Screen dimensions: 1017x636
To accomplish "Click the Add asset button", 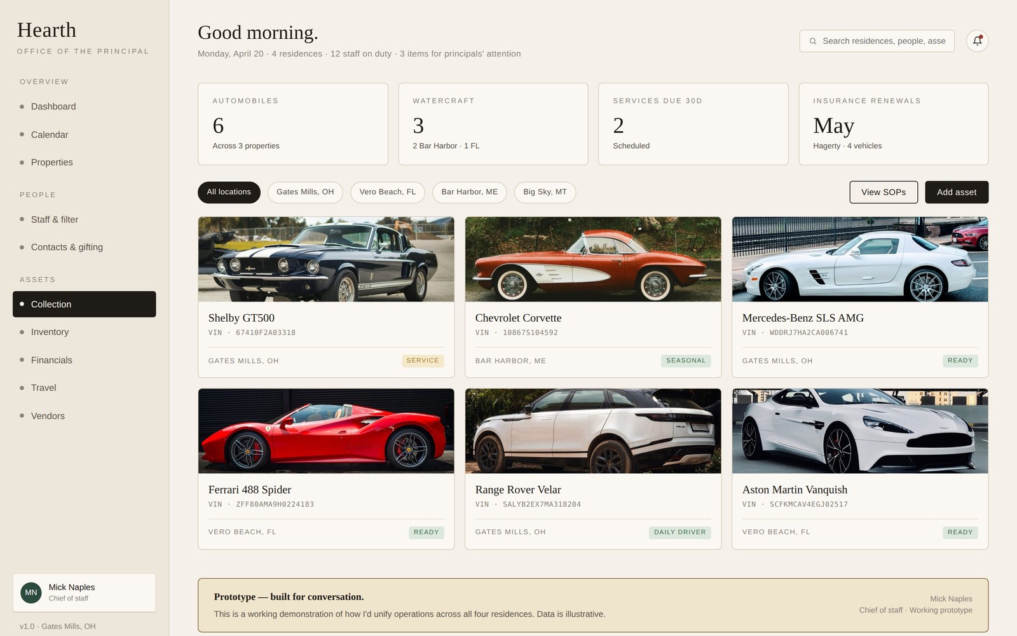I will (957, 192).
